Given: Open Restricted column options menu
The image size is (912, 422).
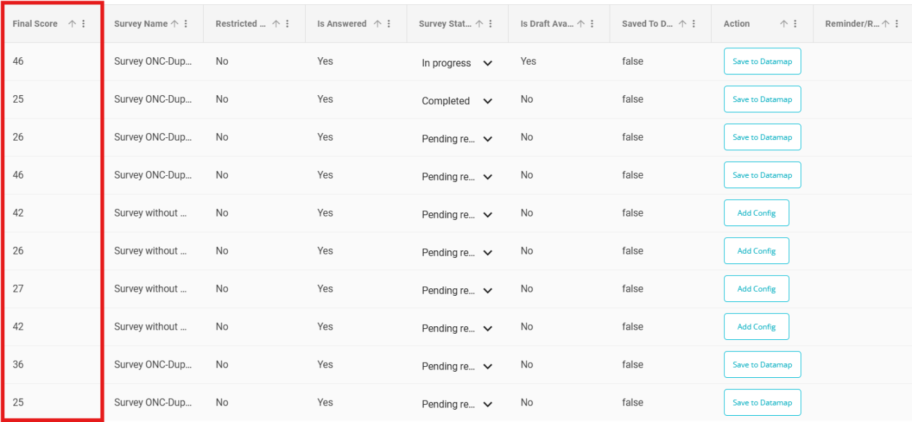Looking at the screenshot, I should pos(287,23).
